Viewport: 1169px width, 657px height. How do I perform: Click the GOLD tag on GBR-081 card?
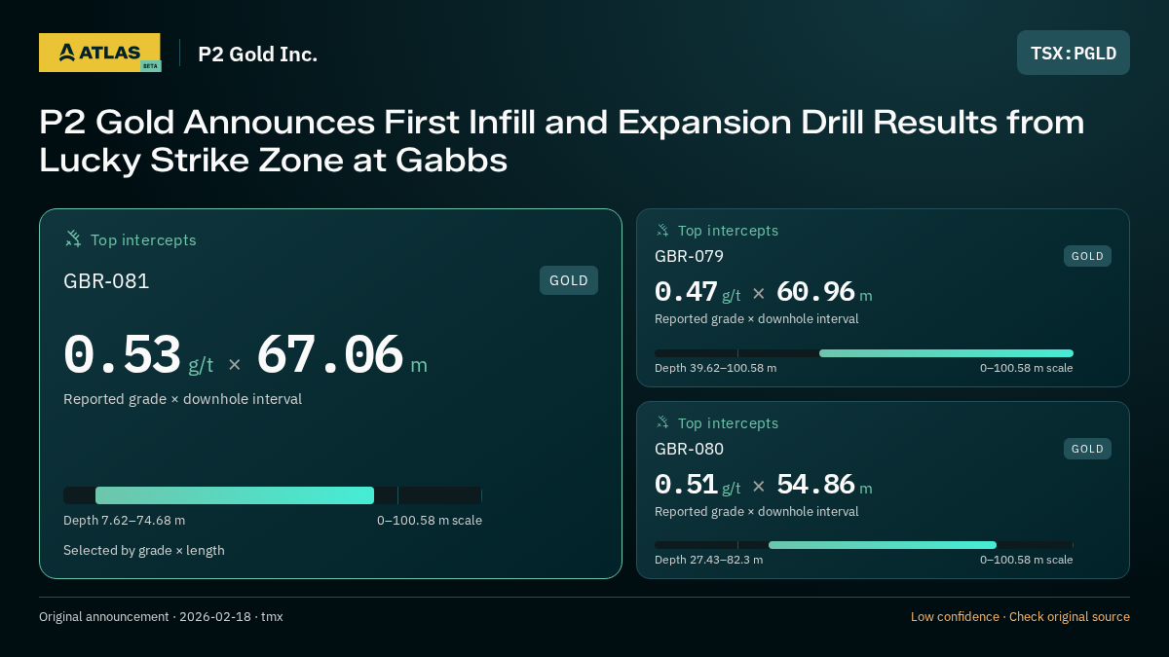(x=569, y=280)
